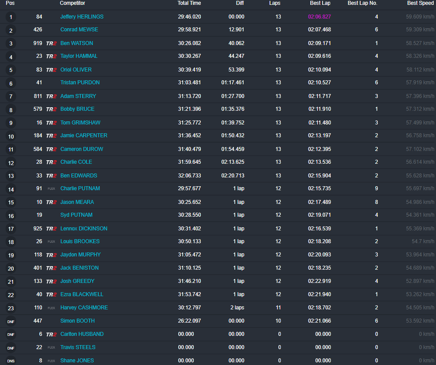
Task: Click DNF badge in Simon BOOTH row
Action: click(x=11, y=321)
